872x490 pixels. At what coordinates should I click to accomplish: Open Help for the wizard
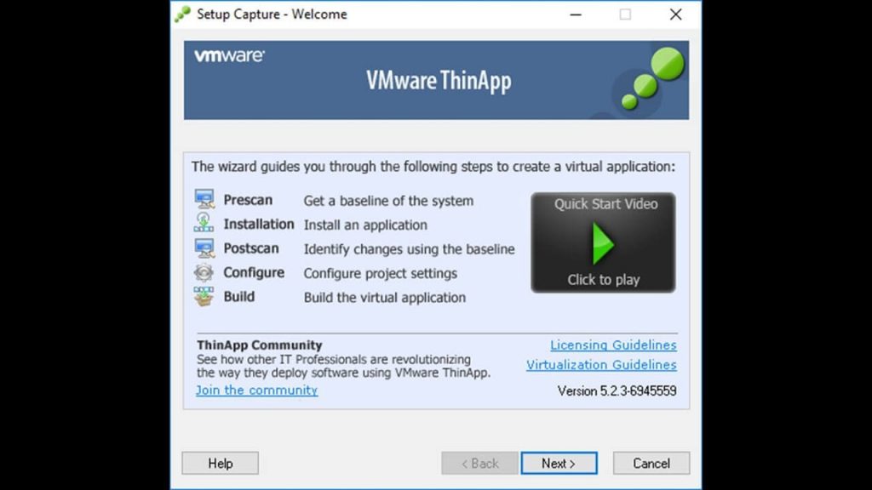[221, 463]
